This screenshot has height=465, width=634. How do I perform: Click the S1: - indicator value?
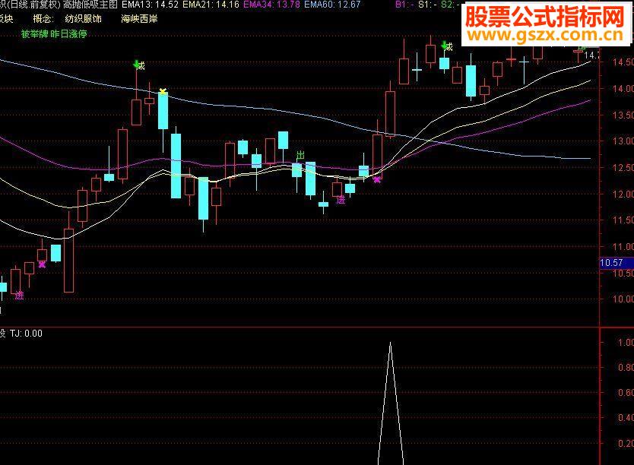[x=428, y=5]
